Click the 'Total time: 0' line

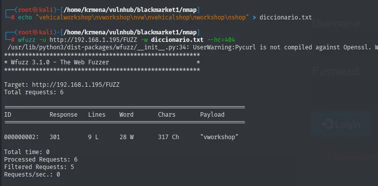pos(27,152)
